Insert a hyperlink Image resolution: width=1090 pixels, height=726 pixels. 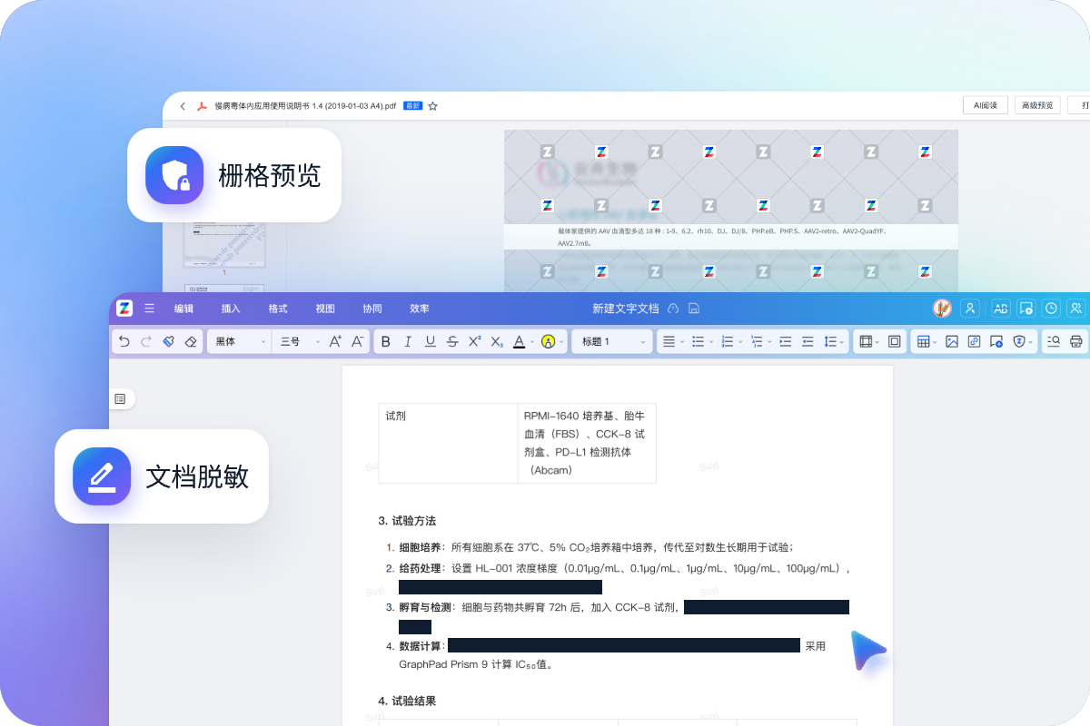point(975,341)
